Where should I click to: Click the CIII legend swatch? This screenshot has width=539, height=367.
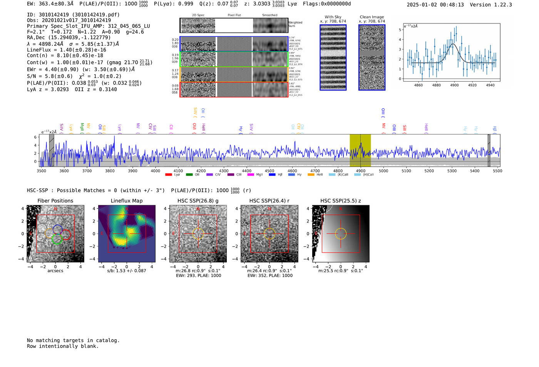click(x=230, y=175)
